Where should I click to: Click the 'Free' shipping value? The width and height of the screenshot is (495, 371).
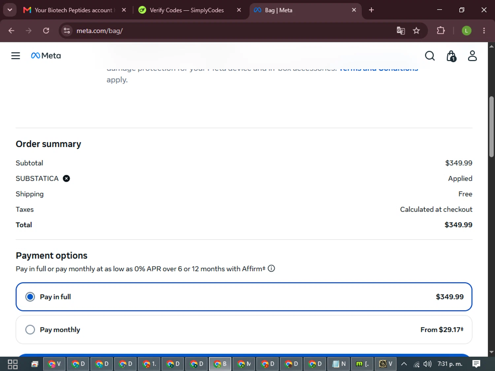[x=465, y=194]
